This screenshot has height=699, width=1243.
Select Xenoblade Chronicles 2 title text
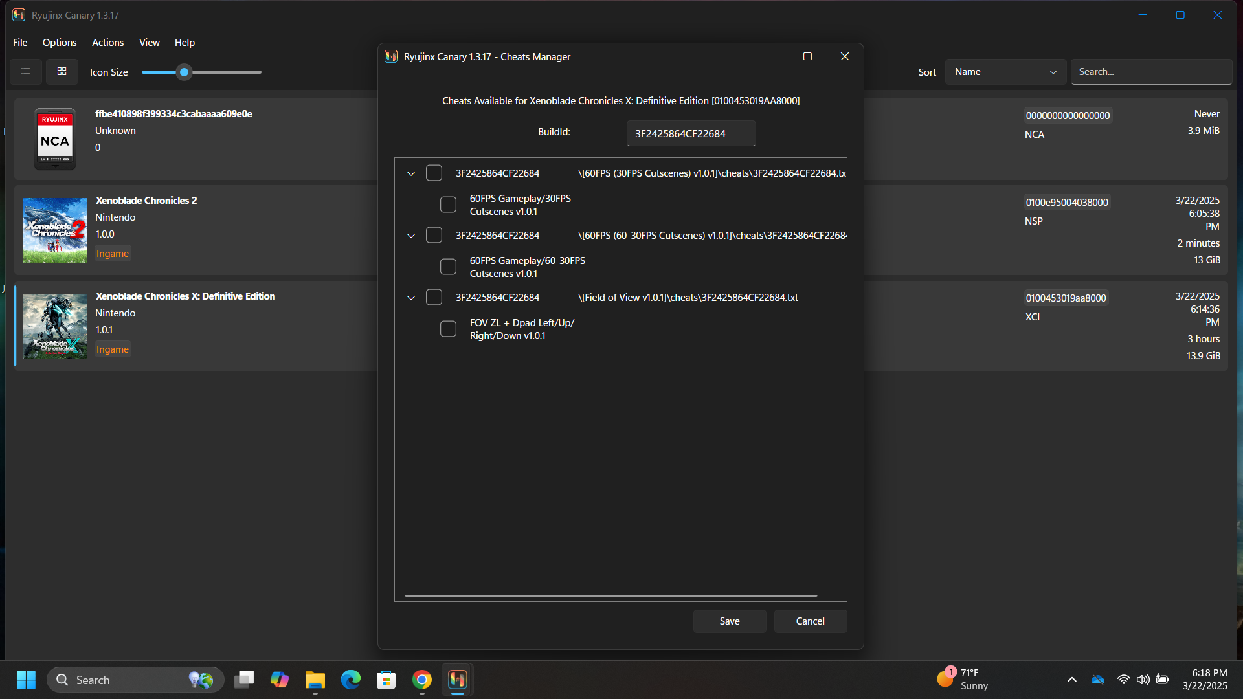[146, 201]
